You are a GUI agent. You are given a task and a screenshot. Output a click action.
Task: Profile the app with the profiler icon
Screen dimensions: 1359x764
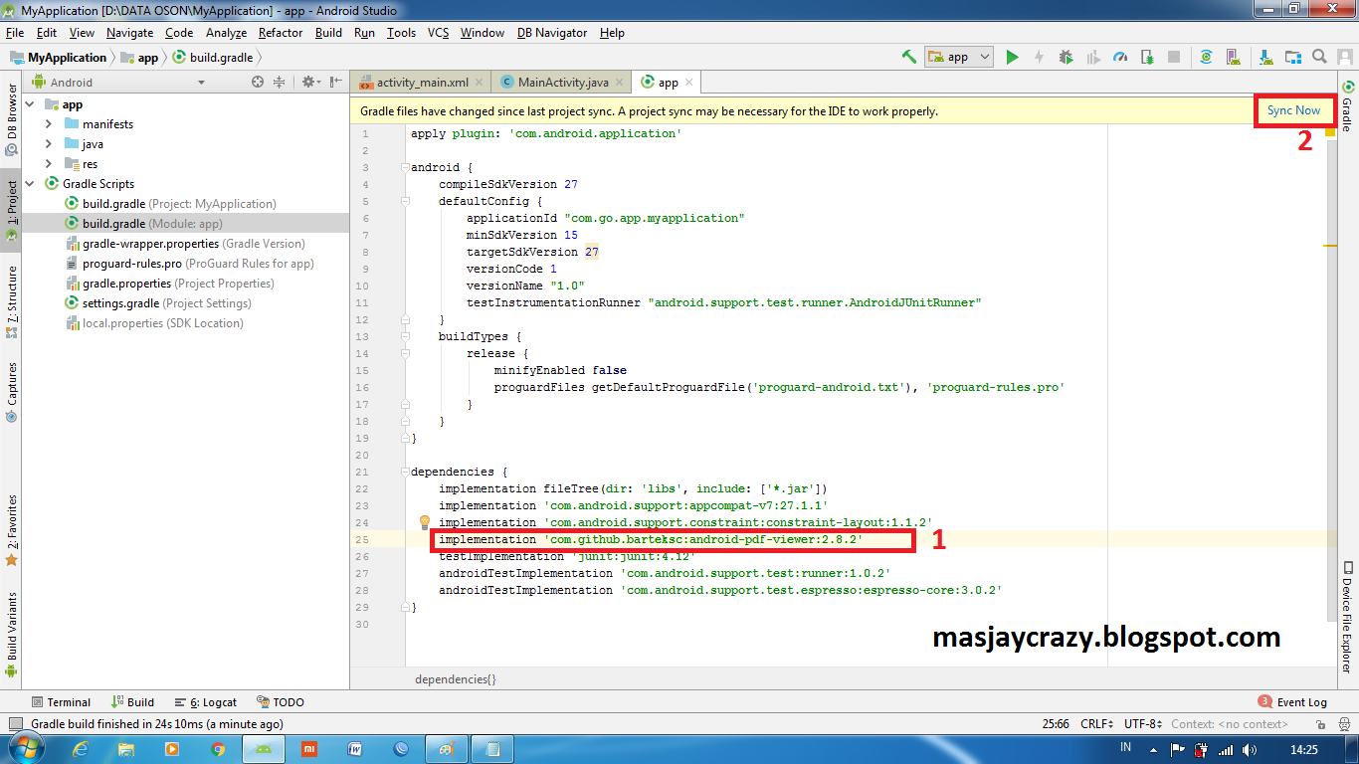tap(1118, 57)
